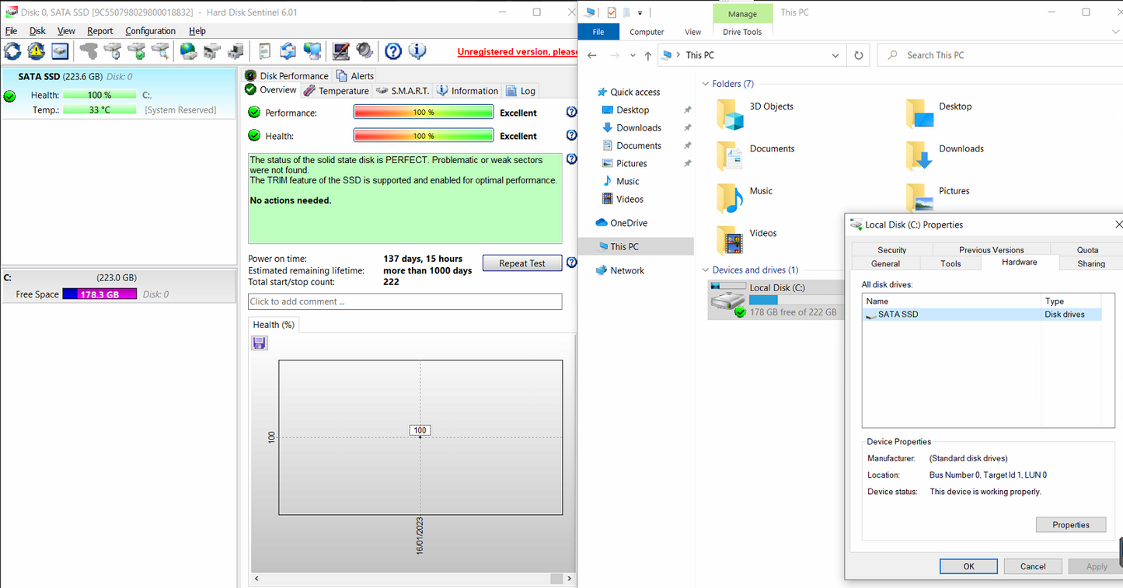The image size is (1123, 588).
Task: Click the floppy save icon above Health graph
Action: pos(260,343)
